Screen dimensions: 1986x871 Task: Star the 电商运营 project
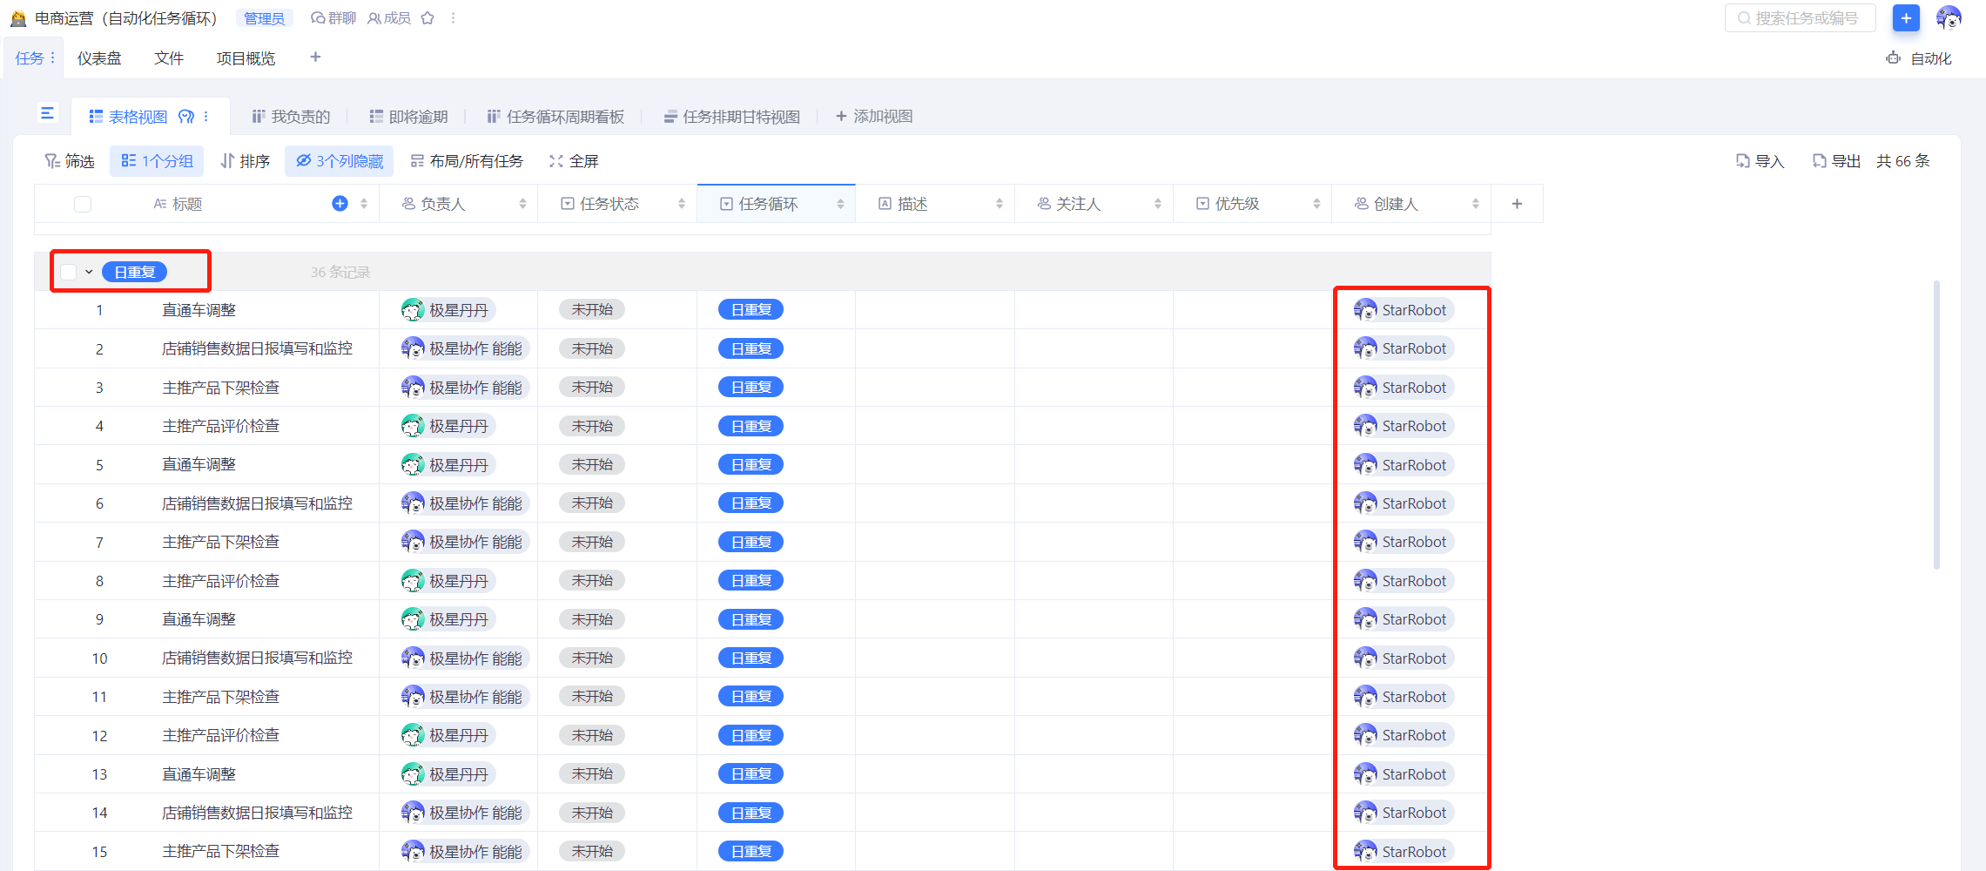tap(427, 17)
